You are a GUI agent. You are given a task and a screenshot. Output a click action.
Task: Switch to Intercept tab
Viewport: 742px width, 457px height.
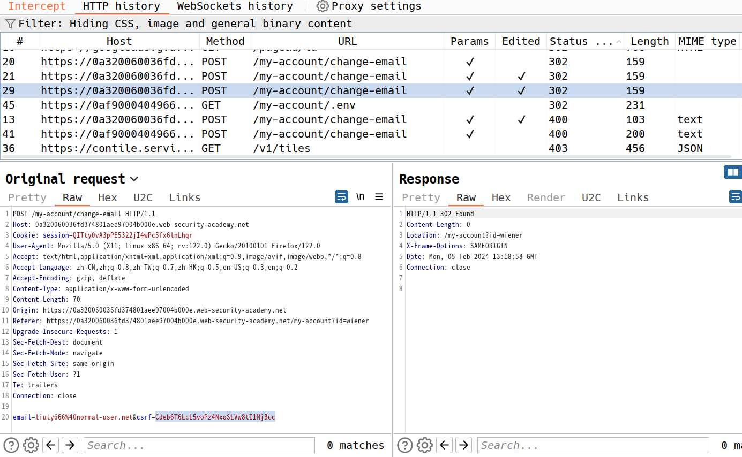[36, 6]
